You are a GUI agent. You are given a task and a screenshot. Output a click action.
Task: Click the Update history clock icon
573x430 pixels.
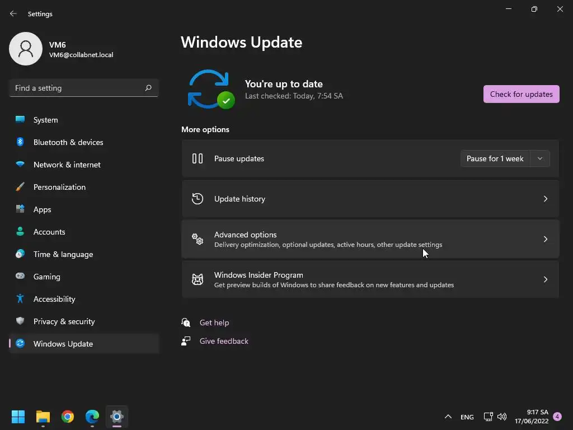pyautogui.click(x=198, y=199)
